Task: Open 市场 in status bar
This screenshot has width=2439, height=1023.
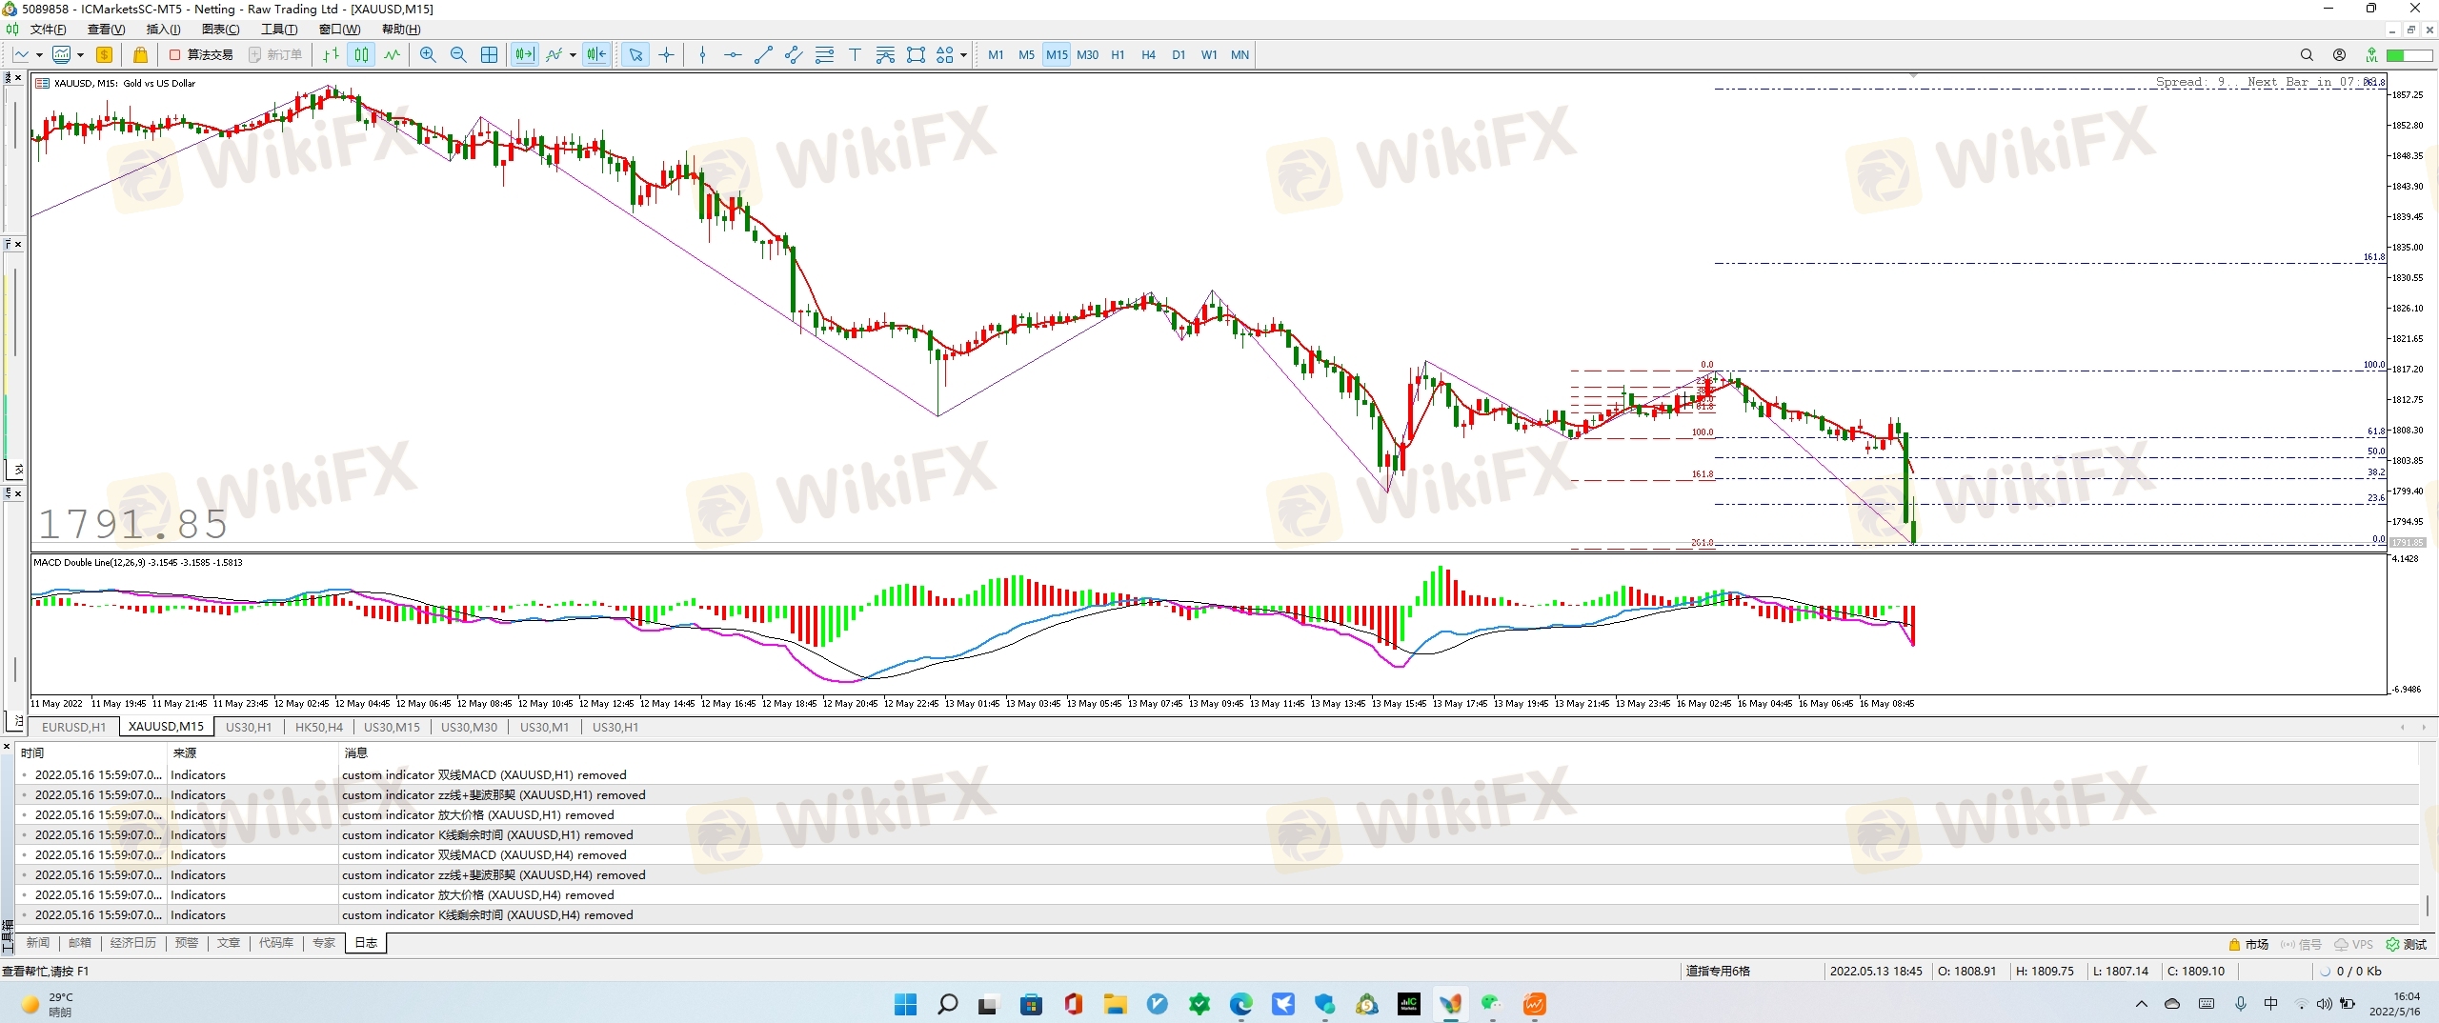Action: (2248, 945)
